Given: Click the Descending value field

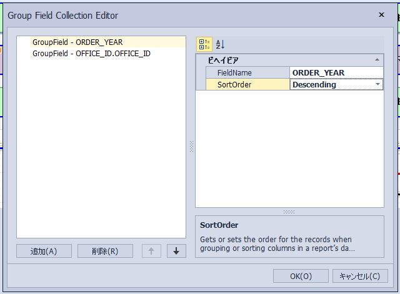Looking at the screenshot, I should tap(332, 84).
